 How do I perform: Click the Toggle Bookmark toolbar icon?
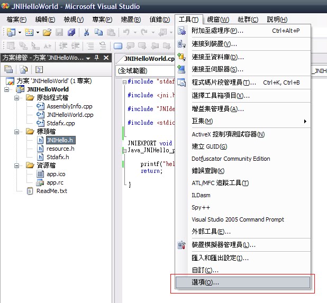[x=118, y=46]
